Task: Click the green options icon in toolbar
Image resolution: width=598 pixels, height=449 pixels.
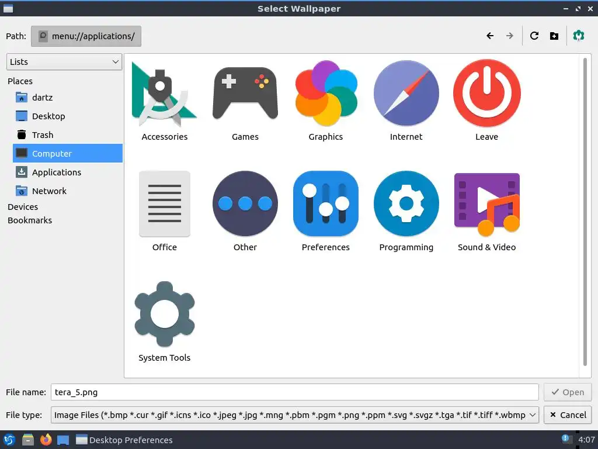Action: [579, 36]
